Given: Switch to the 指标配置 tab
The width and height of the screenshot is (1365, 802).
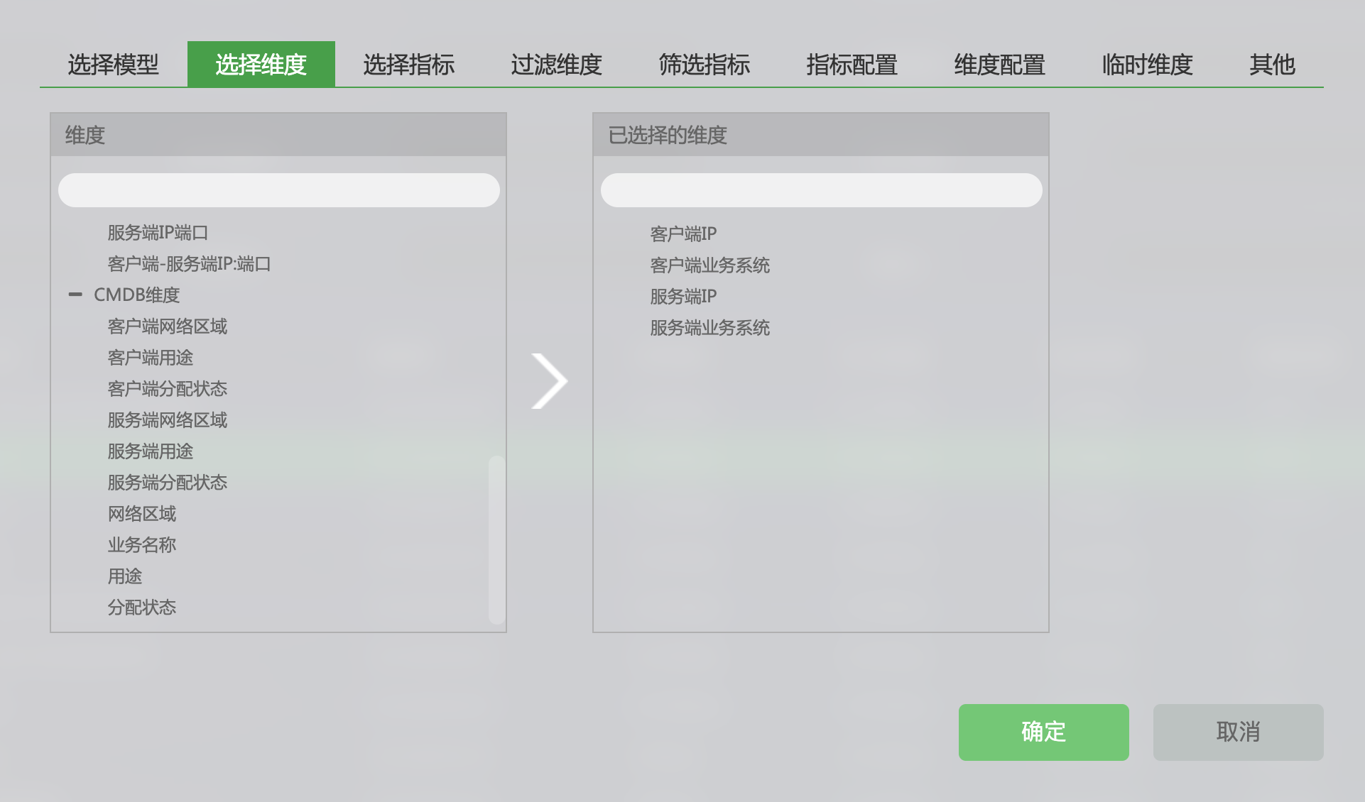Looking at the screenshot, I should (852, 65).
